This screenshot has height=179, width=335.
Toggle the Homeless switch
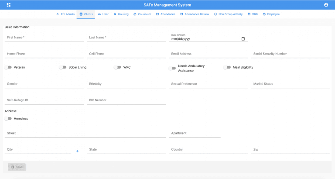coord(8,118)
